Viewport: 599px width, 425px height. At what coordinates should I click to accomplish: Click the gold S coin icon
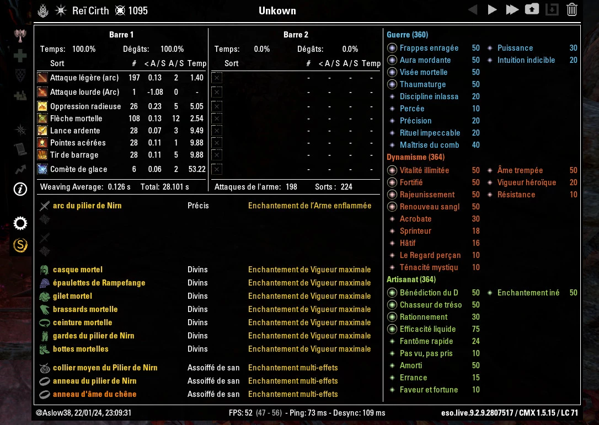[x=20, y=245]
